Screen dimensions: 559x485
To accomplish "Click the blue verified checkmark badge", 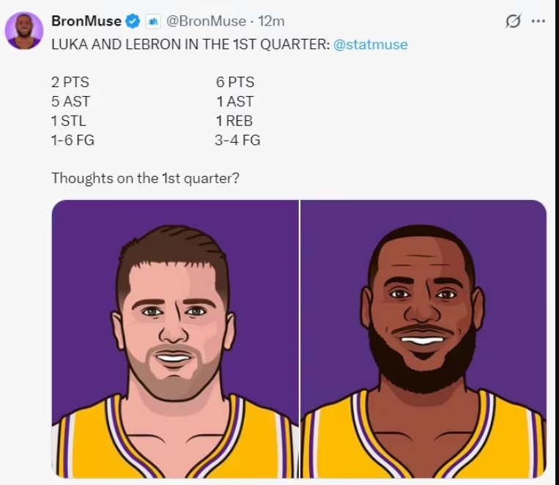I will coord(133,21).
